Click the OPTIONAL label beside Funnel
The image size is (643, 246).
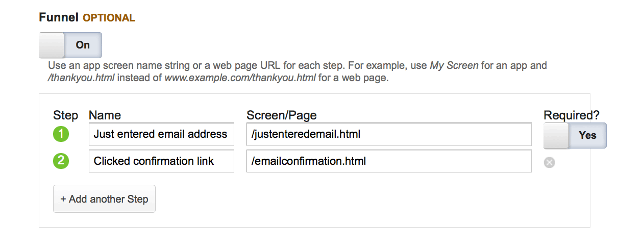click(x=109, y=18)
